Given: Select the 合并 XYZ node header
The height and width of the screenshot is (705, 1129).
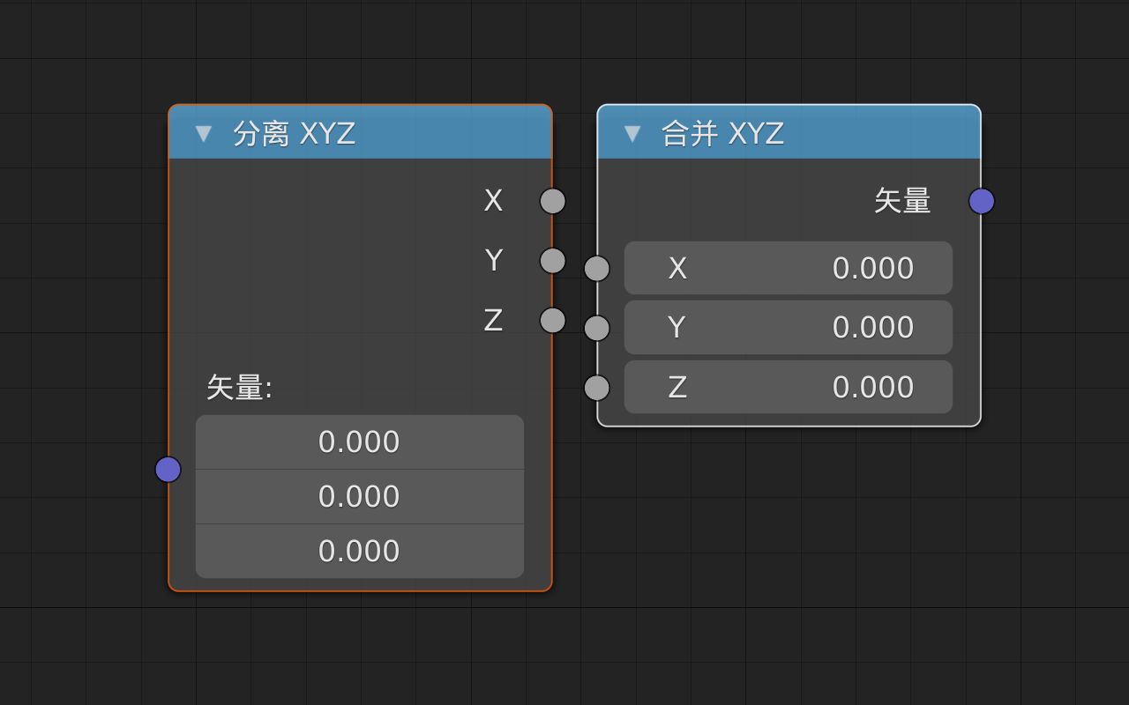Looking at the screenshot, I should [794, 134].
